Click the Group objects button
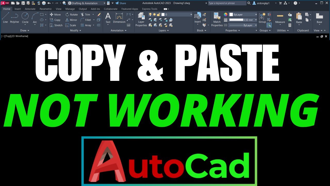 coord(262,18)
